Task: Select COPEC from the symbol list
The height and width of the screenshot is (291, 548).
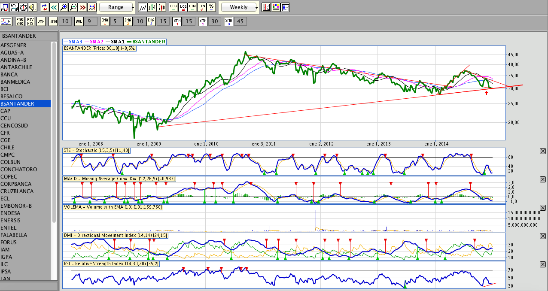Action: tap(9, 176)
